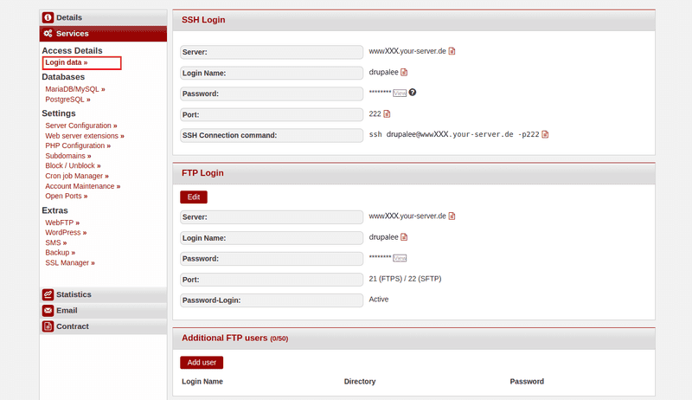Click the Directory column header
This screenshot has width=692, height=400.
(360, 382)
